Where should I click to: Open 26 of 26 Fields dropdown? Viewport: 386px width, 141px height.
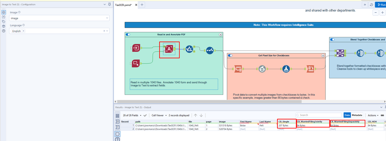132,115
